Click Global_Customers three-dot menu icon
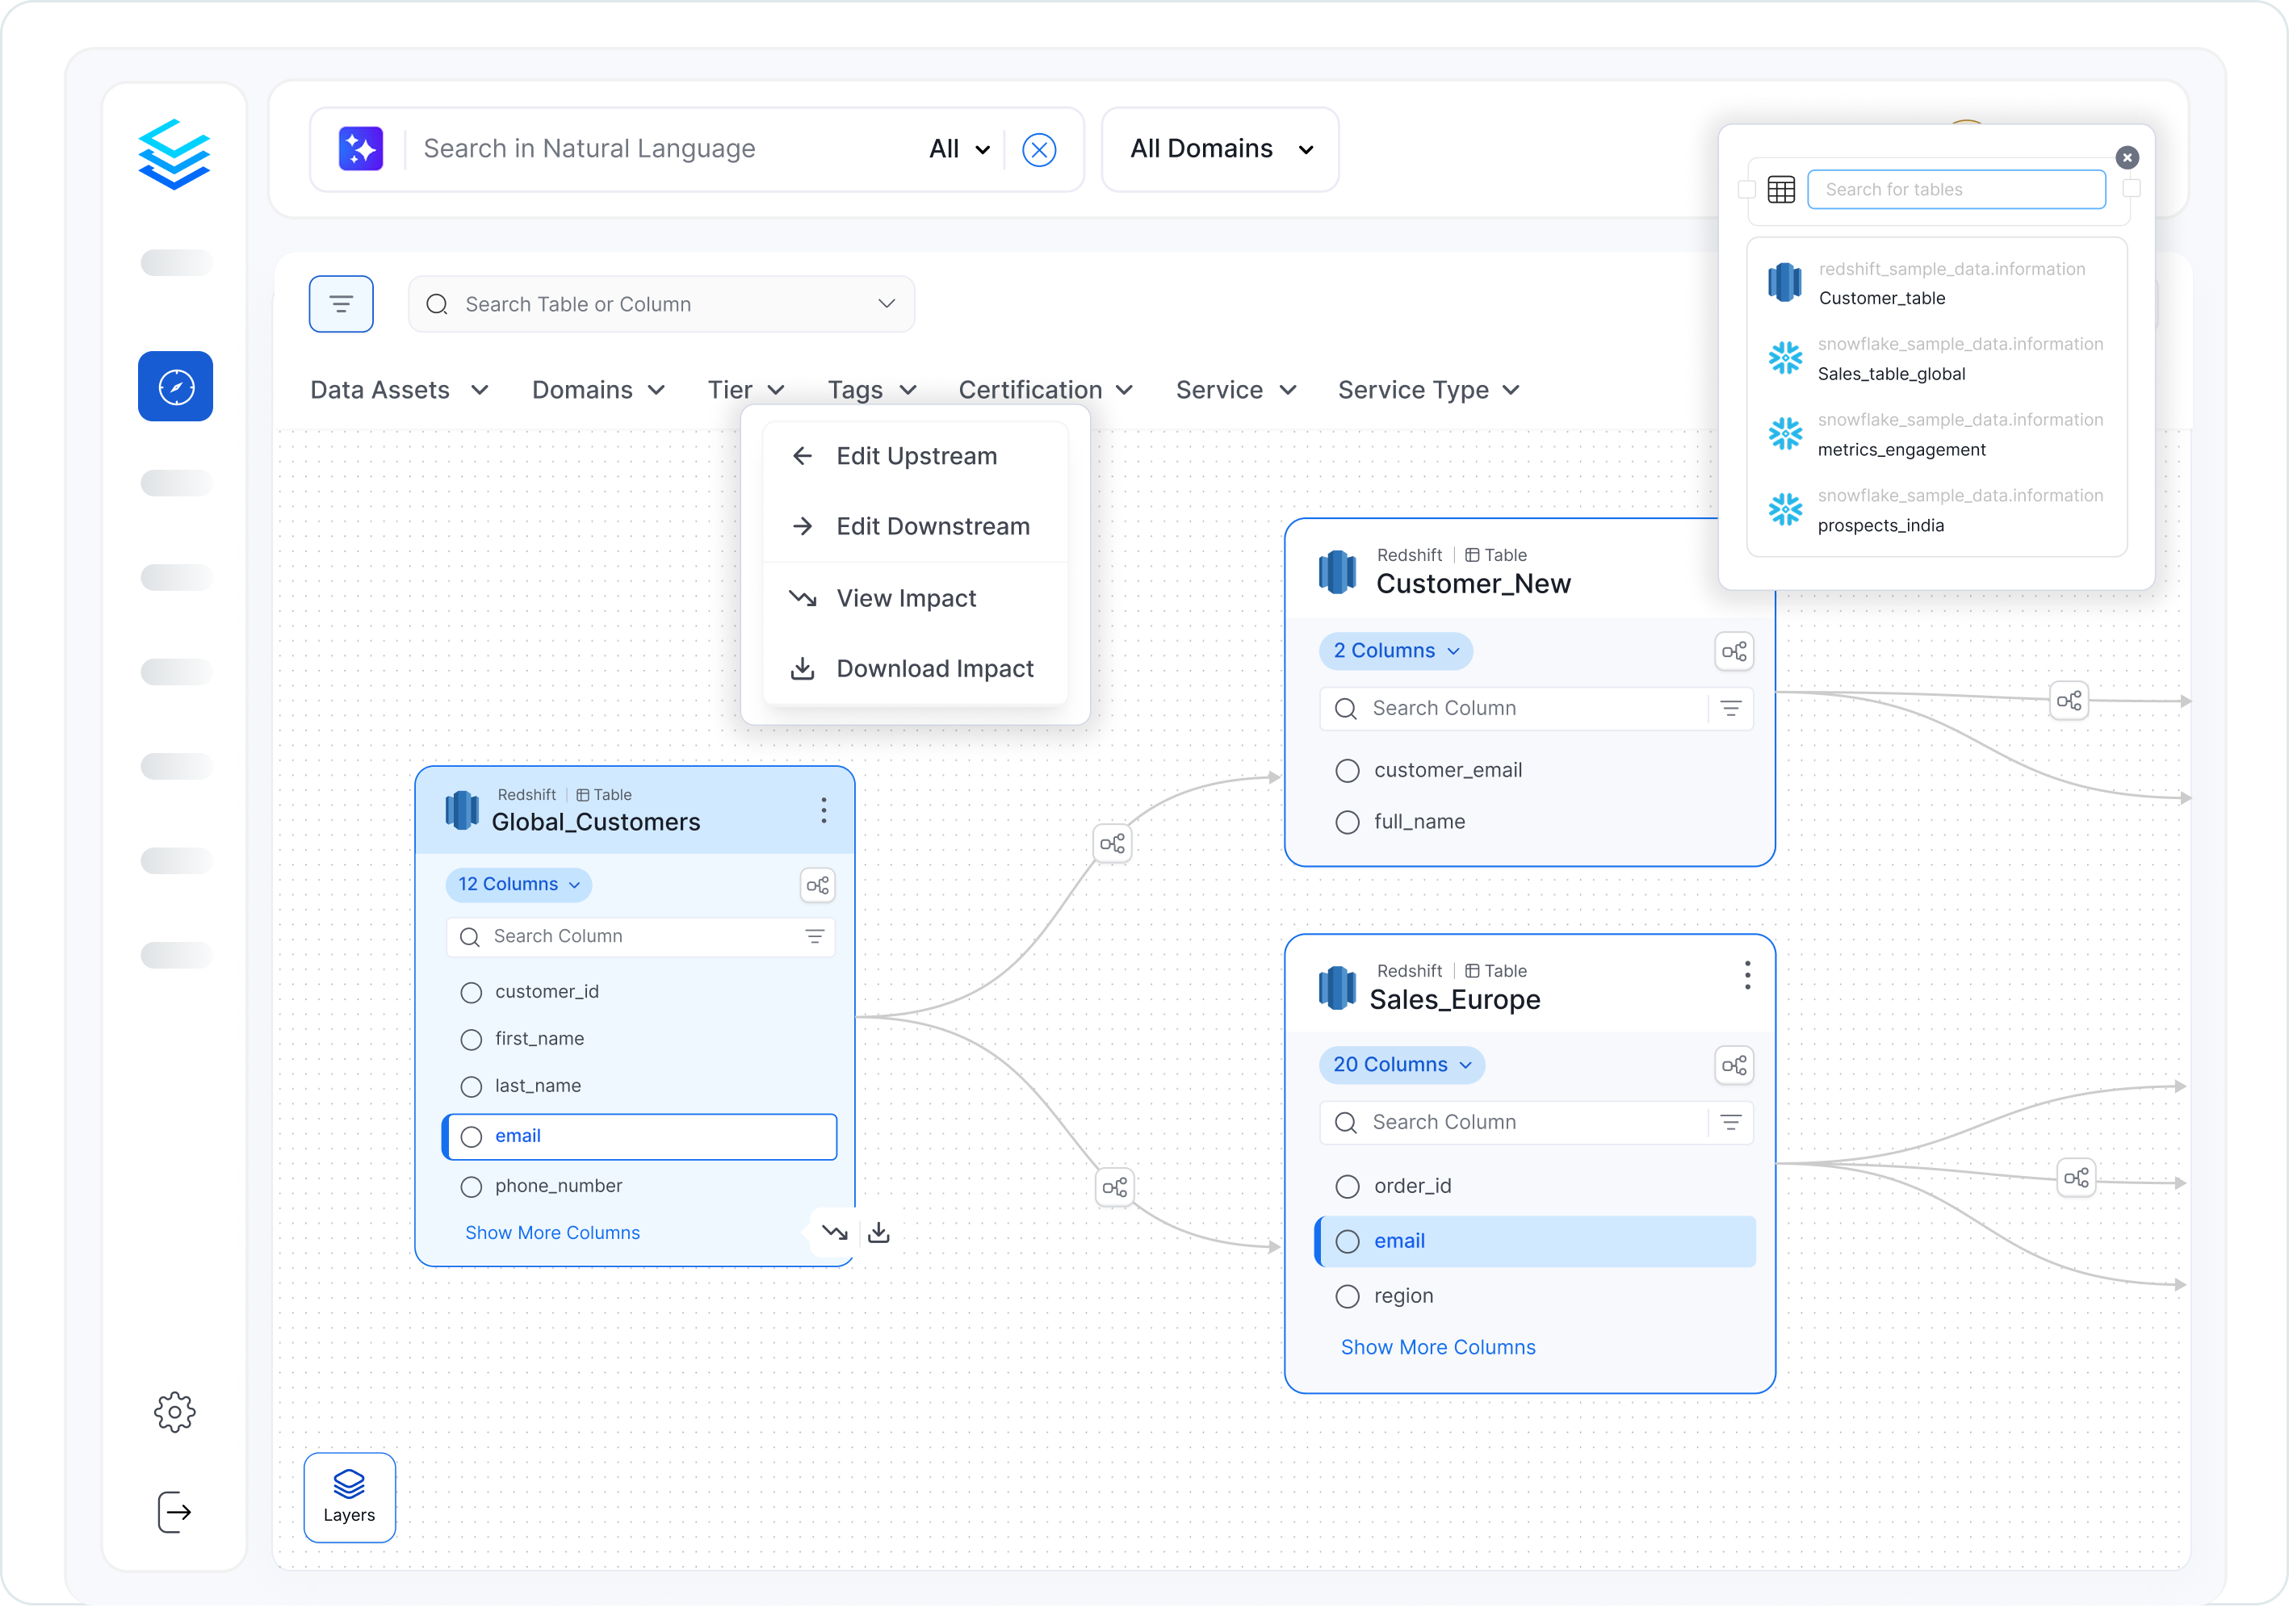2289x1624 pixels. tap(824, 810)
